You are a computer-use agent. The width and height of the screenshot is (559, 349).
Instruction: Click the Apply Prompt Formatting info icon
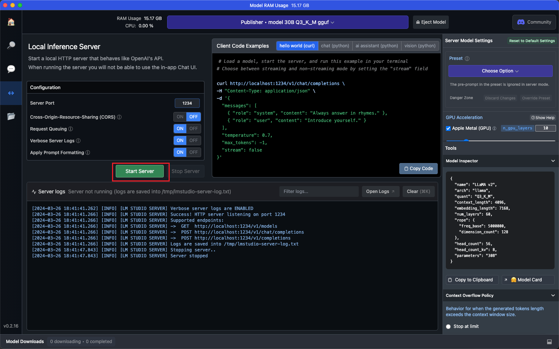pos(88,152)
